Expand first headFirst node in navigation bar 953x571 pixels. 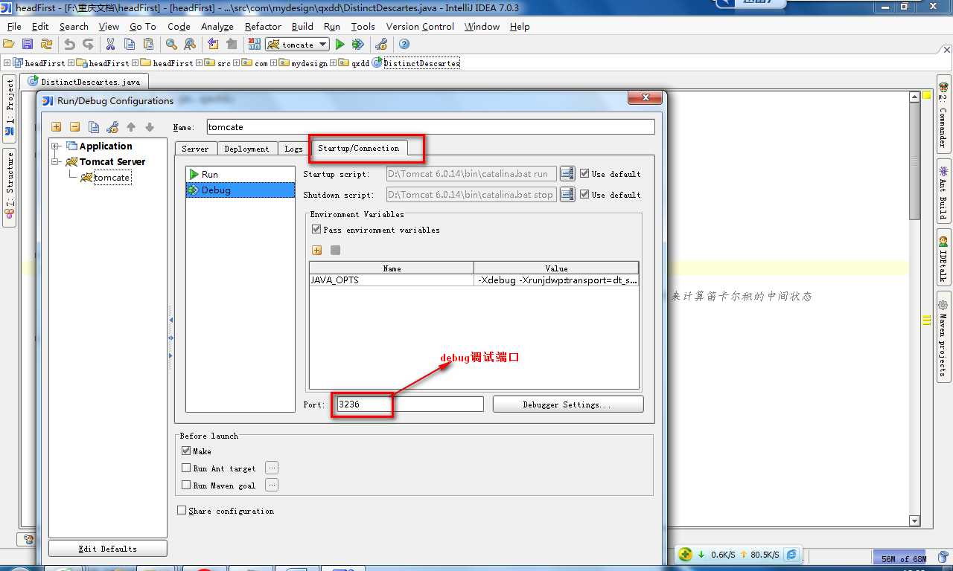[x=7, y=63]
